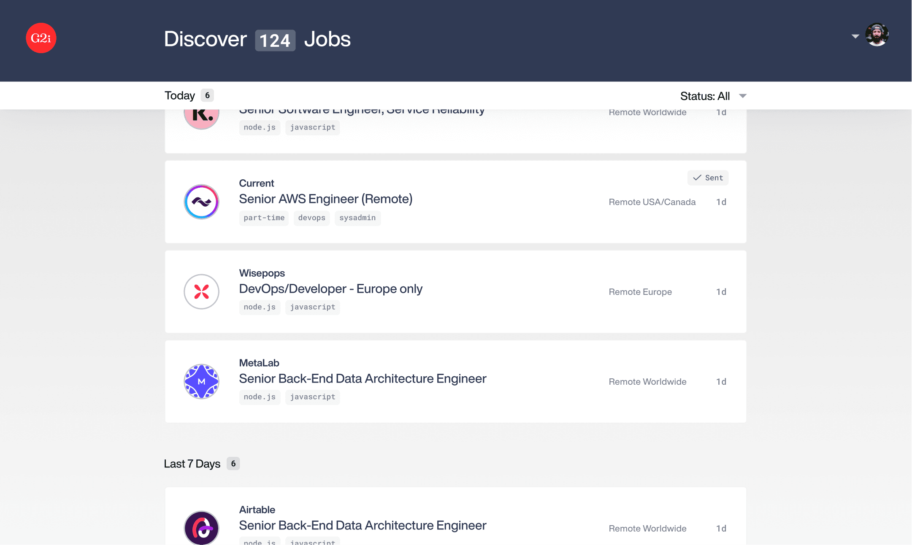Click the Airtable company logo
The image size is (912, 545).
coord(201,528)
